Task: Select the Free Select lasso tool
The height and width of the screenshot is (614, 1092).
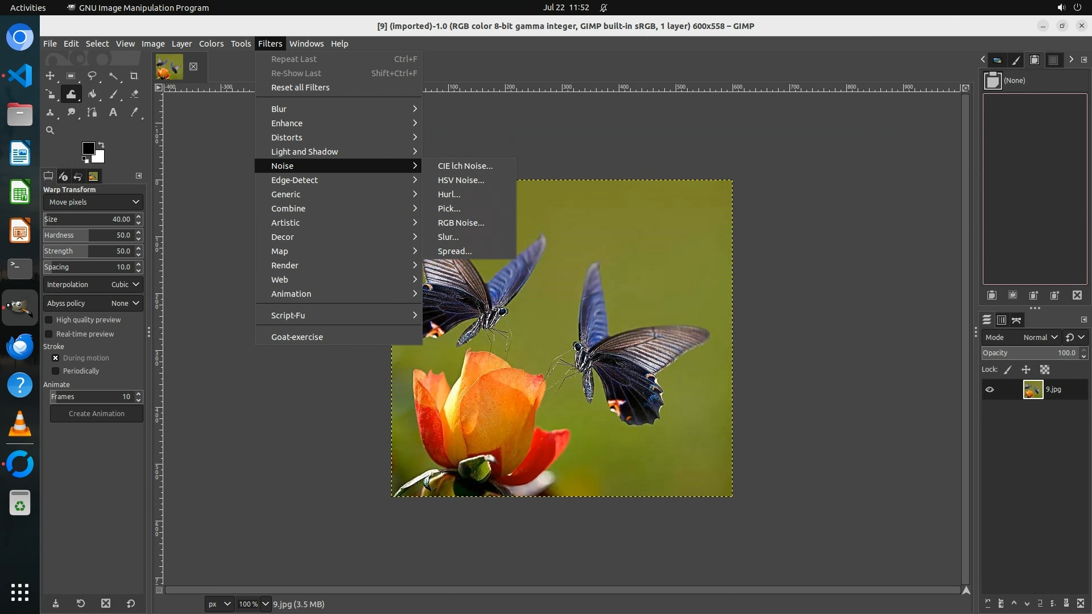Action: (92, 76)
